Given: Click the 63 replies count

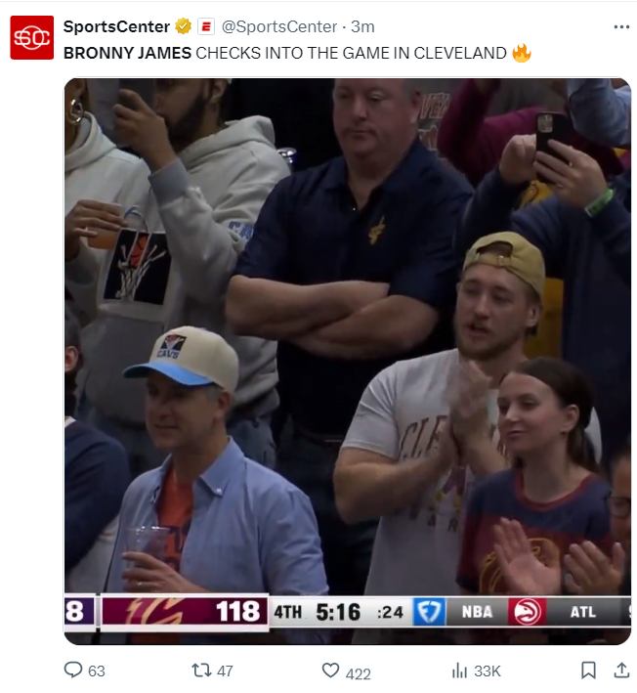Looking at the screenshot, I should [97, 671].
